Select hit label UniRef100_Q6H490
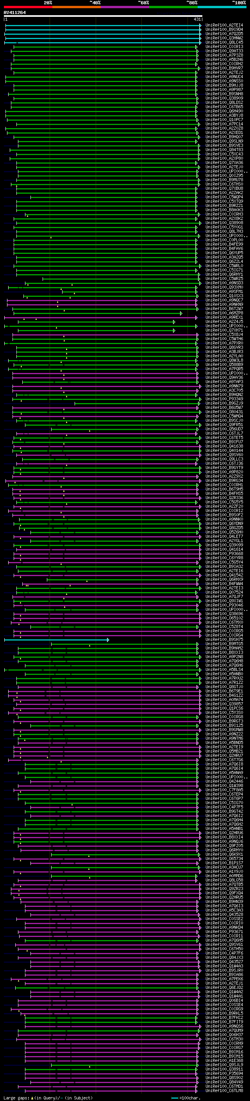 tap(224, 111)
